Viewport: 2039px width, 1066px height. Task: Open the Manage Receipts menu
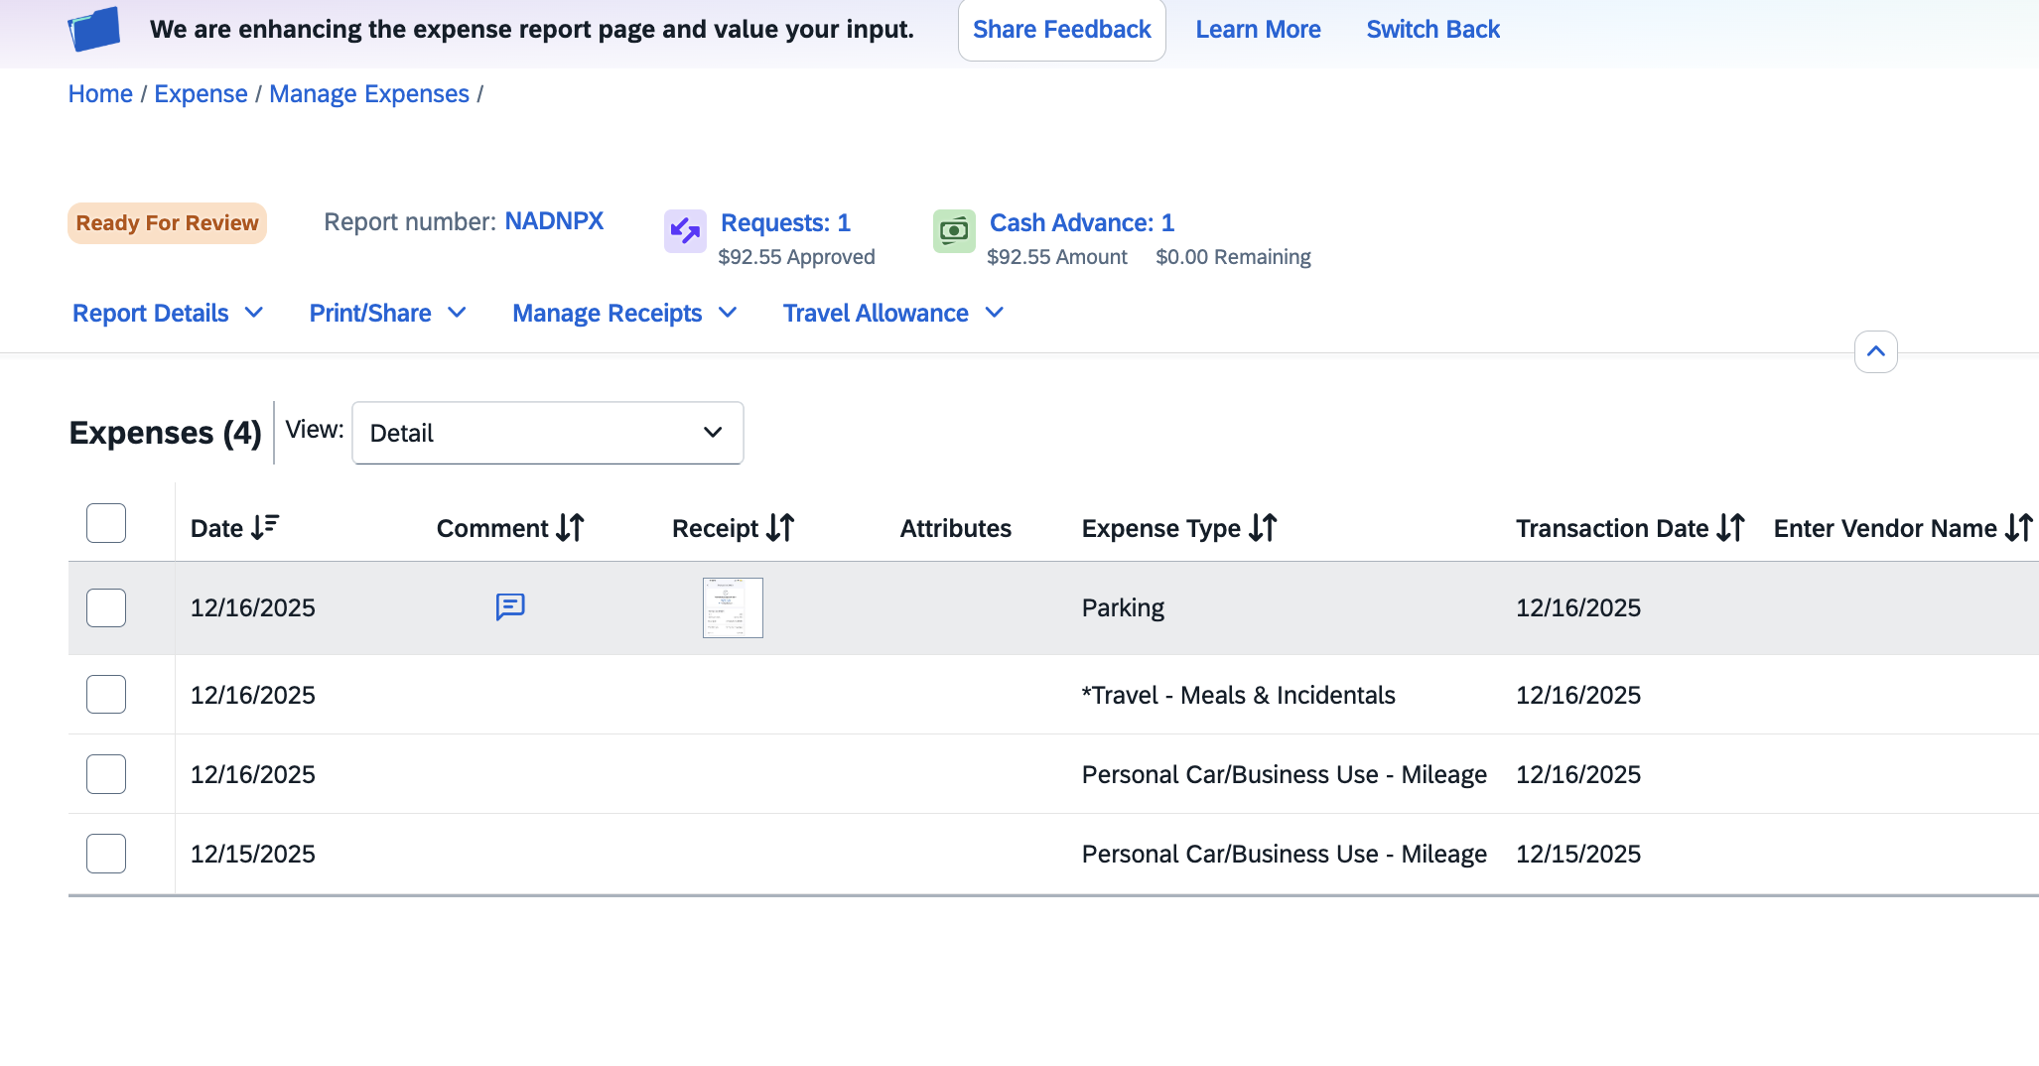pyautogui.click(x=623, y=313)
